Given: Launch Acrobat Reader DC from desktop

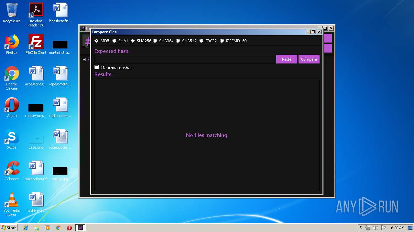Looking at the screenshot, I should click(36, 15).
